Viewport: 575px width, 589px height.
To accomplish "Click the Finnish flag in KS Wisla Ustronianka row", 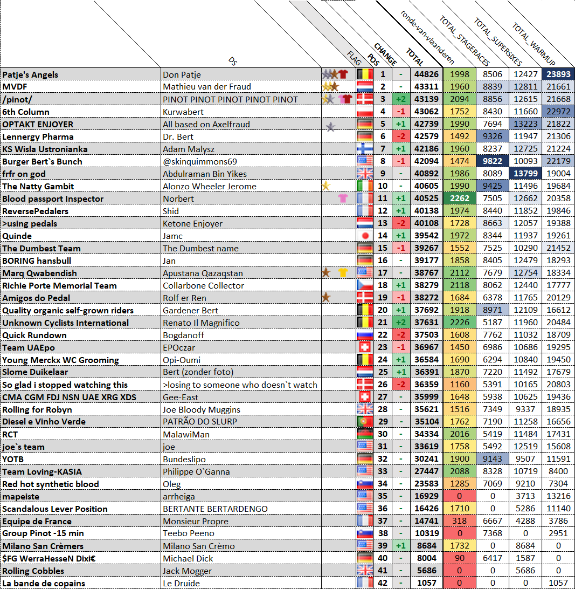I will pyautogui.click(x=365, y=149).
